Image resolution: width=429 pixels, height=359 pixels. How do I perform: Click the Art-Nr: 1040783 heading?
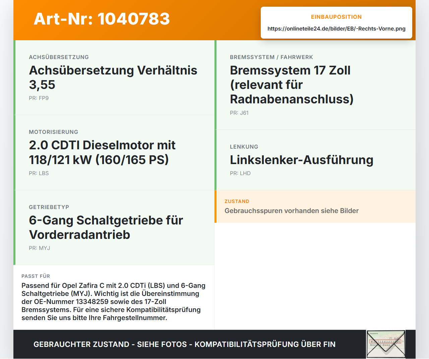pos(102,19)
